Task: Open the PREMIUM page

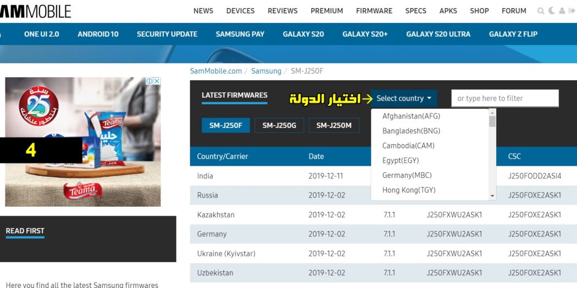Action: coord(327,11)
